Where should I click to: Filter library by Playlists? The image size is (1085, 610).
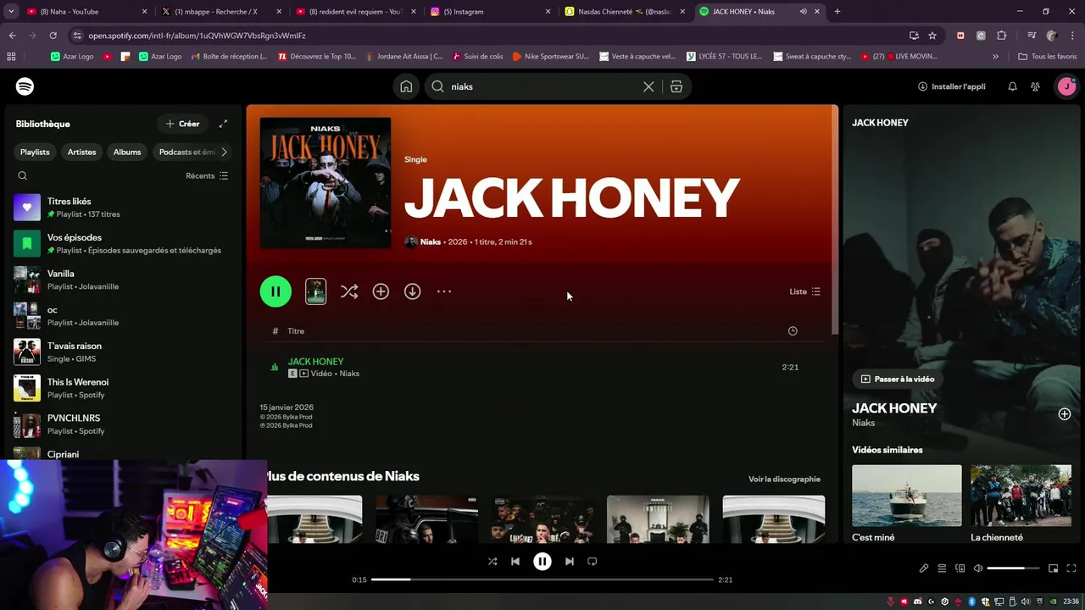point(35,152)
